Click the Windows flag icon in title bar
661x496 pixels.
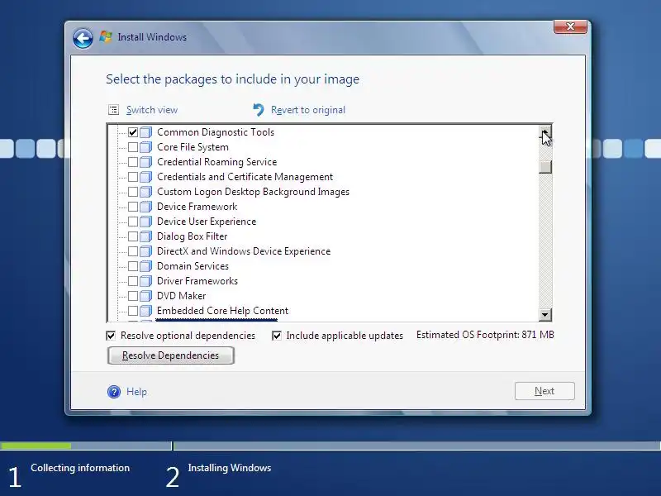point(106,36)
